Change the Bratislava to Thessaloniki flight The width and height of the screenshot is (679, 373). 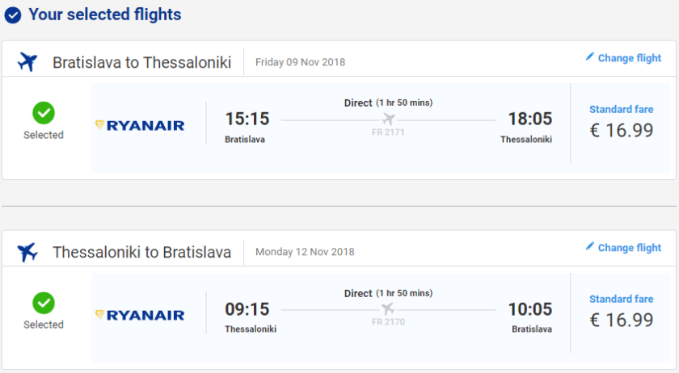tap(629, 58)
